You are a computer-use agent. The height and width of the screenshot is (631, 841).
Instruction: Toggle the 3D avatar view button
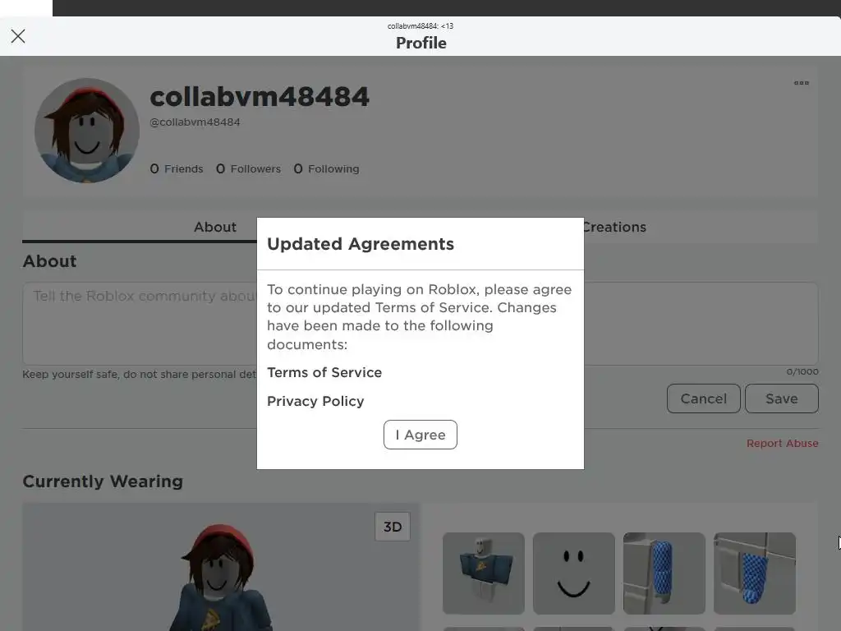(392, 527)
